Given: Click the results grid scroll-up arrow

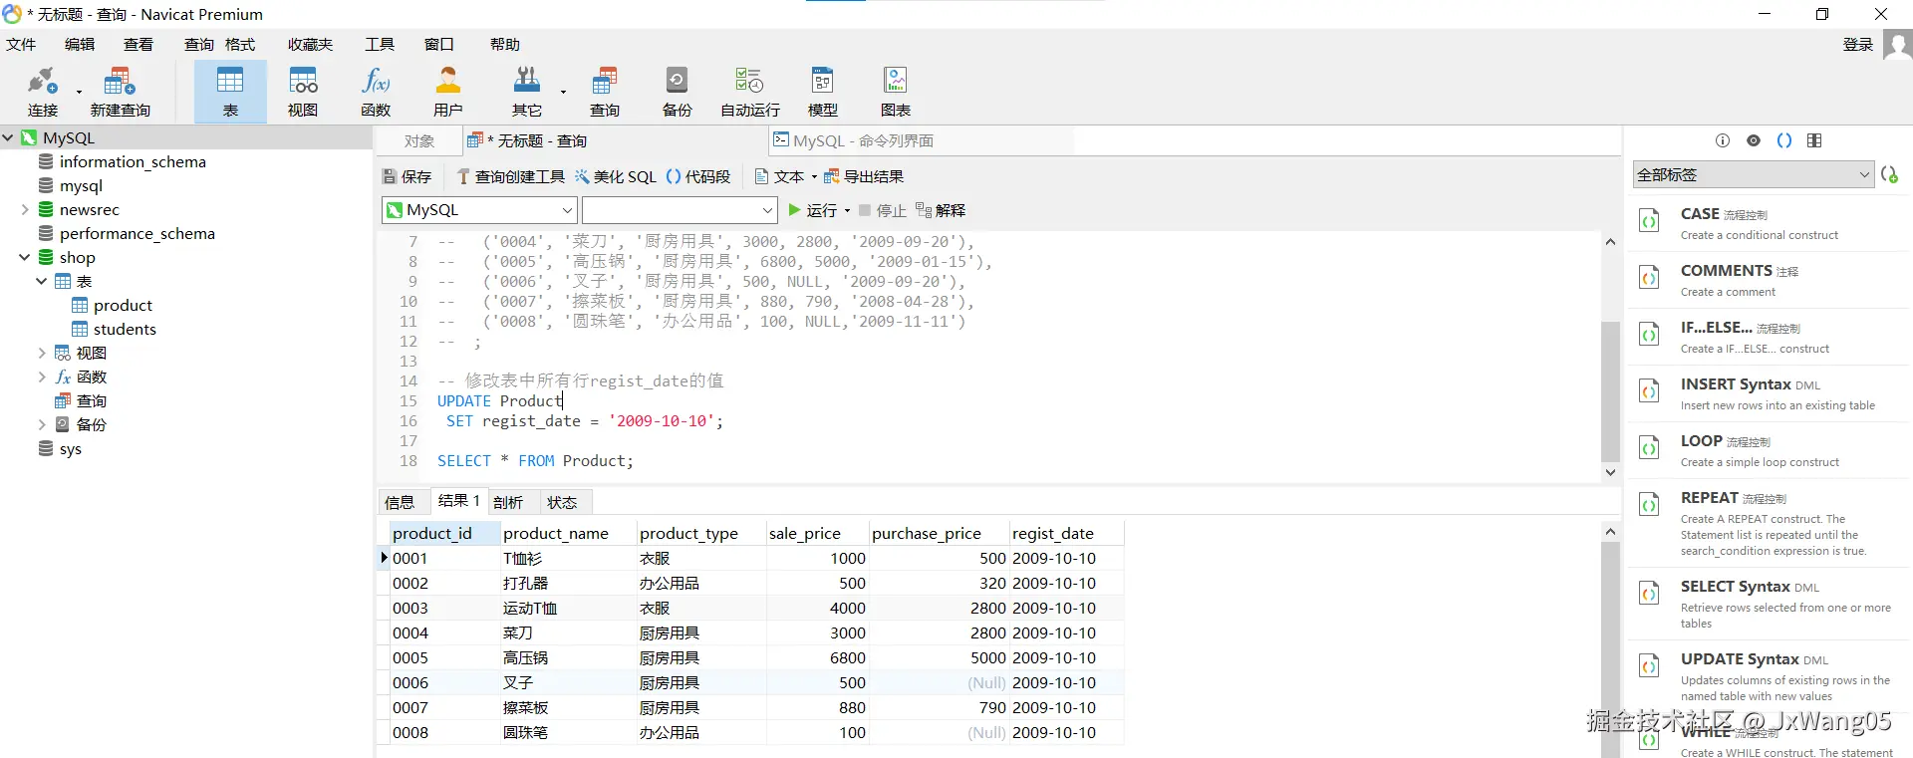Looking at the screenshot, I should (1610, 532).
